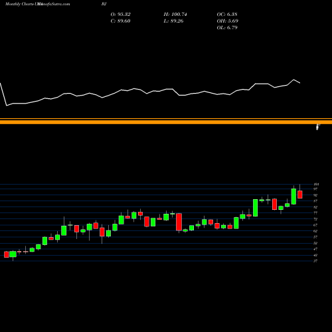Click the 62 price axis label
332x332 pixels.
point(315,231)
